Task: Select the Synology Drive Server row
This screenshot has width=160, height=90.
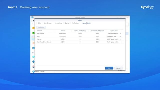Action: 80,42
